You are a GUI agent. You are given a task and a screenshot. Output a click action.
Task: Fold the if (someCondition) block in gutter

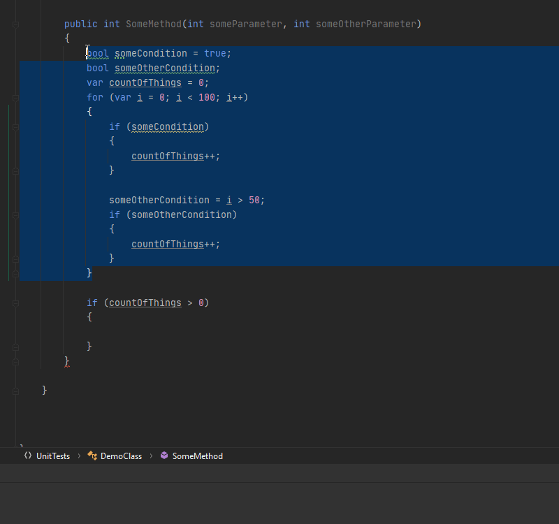(15, 127)
